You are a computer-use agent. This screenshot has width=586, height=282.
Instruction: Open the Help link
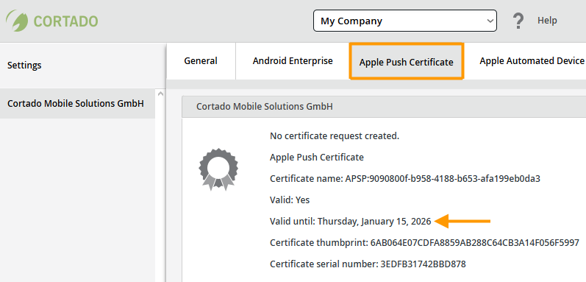click(547, 21)
